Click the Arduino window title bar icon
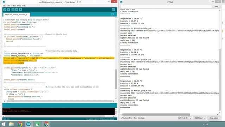The width and height of the screenshot is (225, 127). click(4, 2)
